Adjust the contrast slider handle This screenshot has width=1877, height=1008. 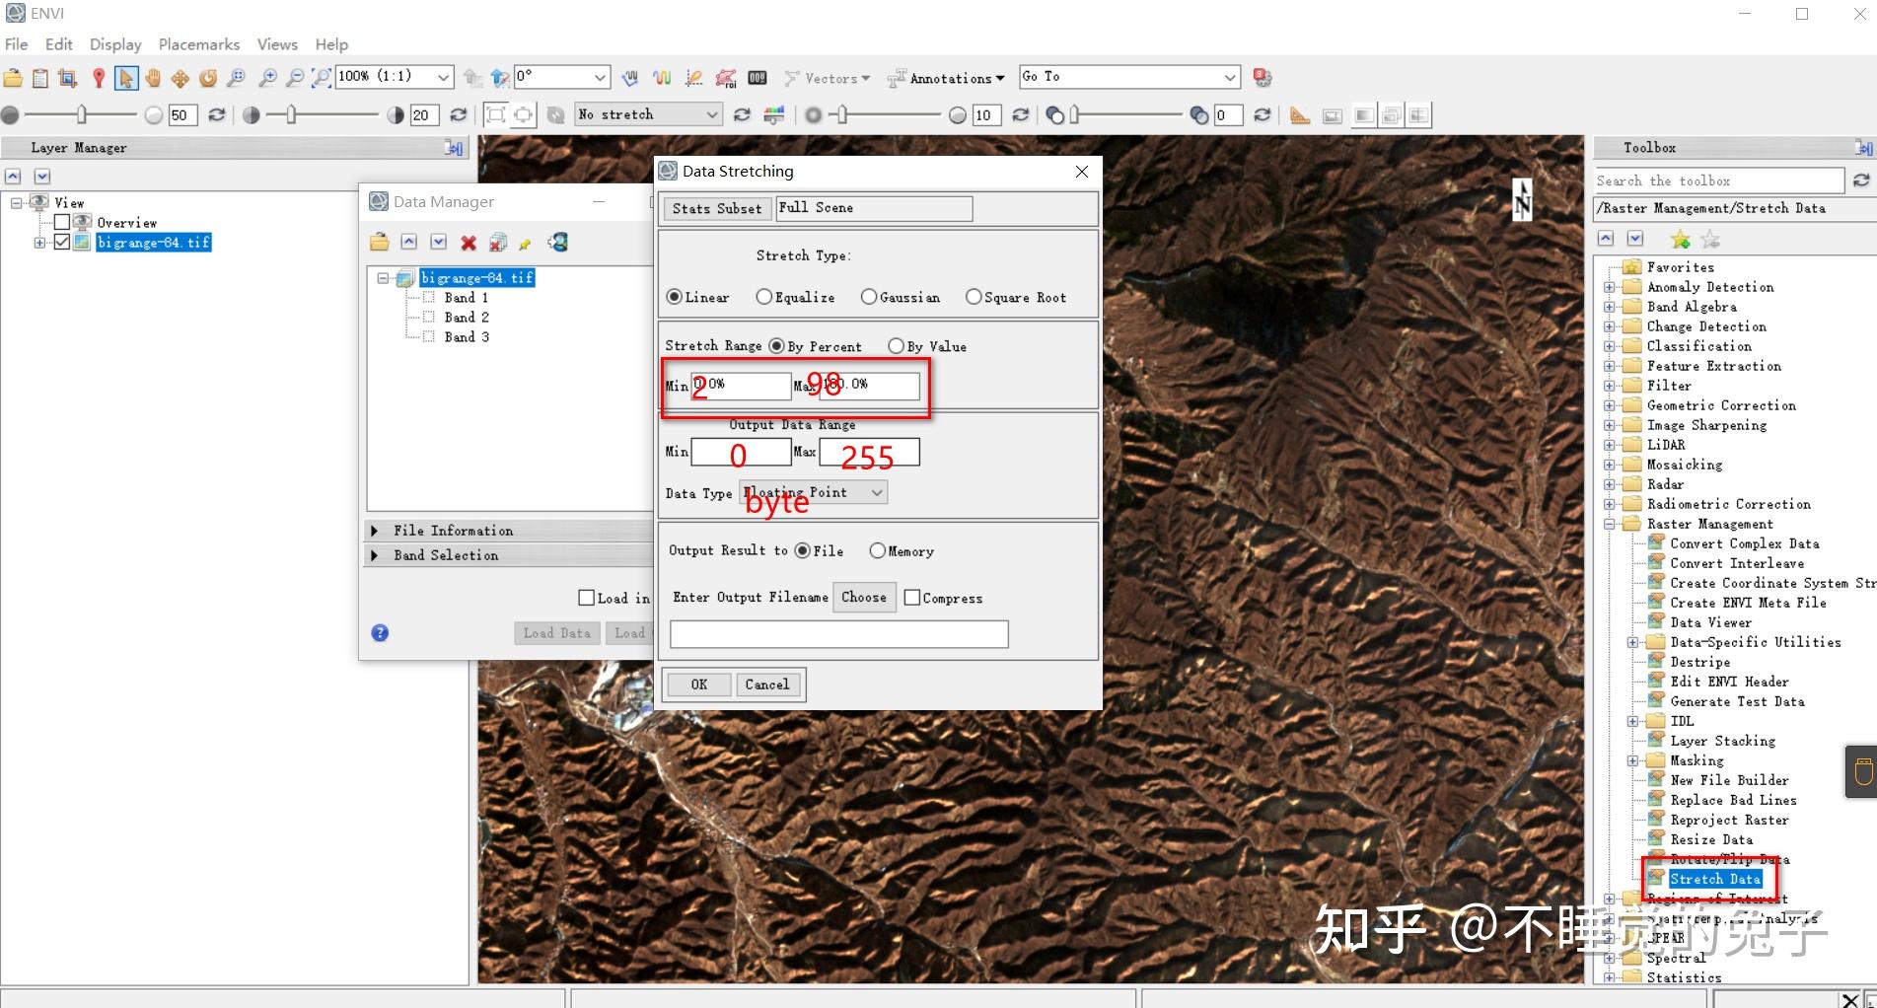pos(291,115)
